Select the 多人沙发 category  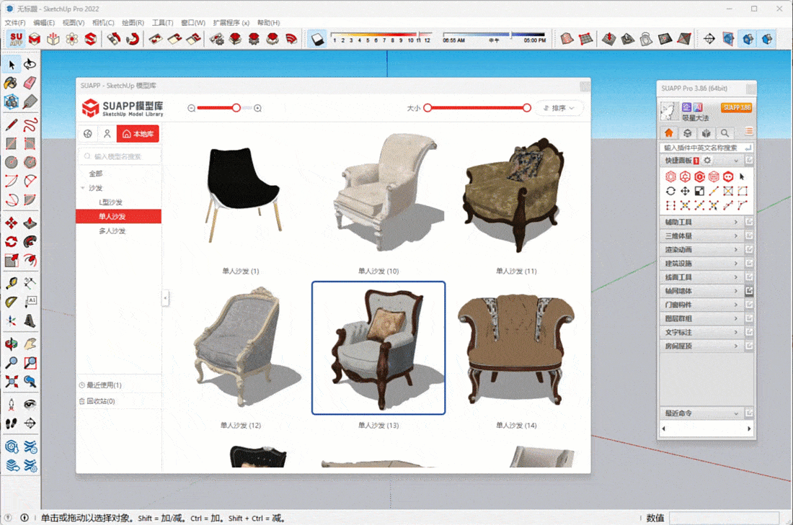112,231
